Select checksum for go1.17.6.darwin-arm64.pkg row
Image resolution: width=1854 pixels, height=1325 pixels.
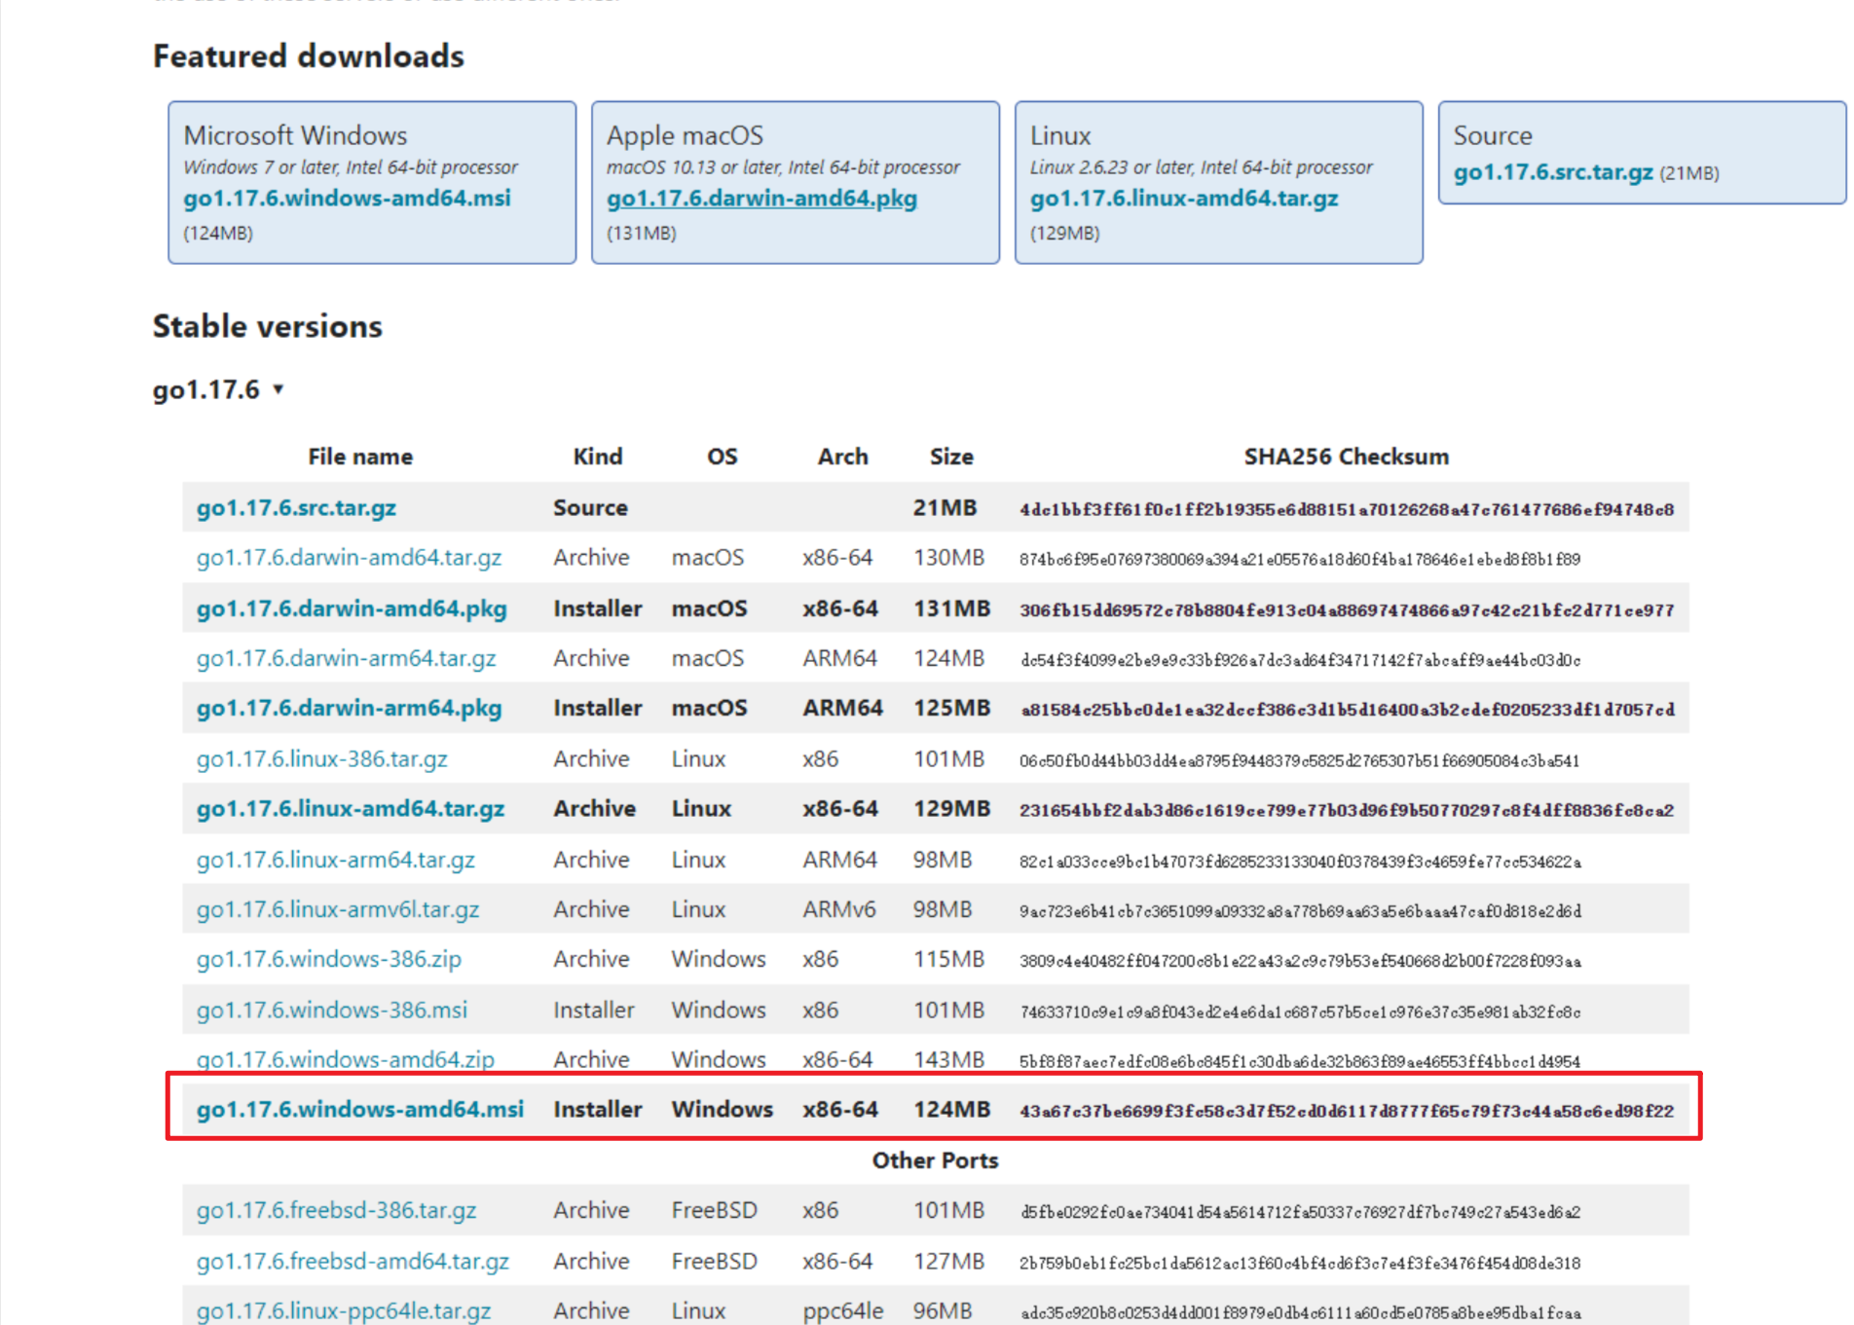click(1348, 710)
